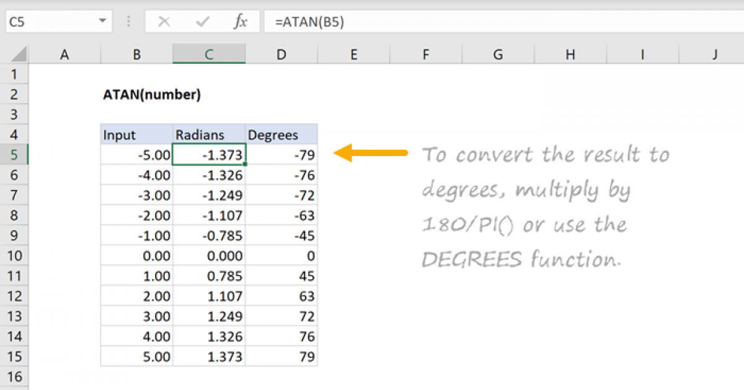Select row 1 header
The image size is (744, 390).
coord(14,74)
